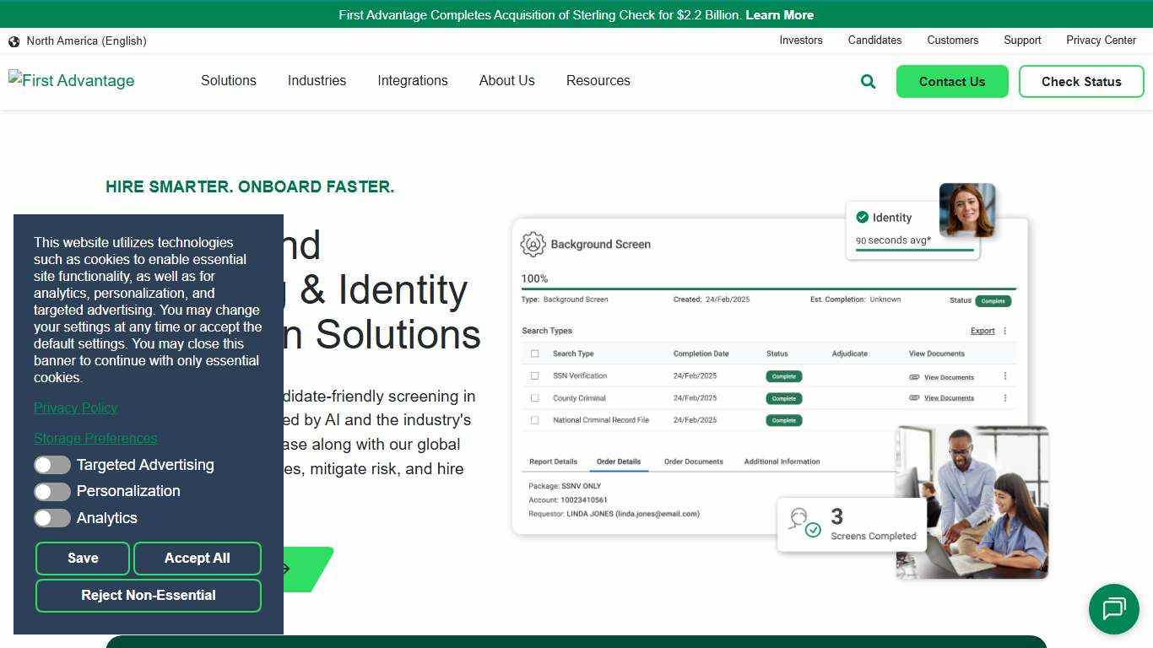Open the chat bubble widget

tap(1114, 609)
